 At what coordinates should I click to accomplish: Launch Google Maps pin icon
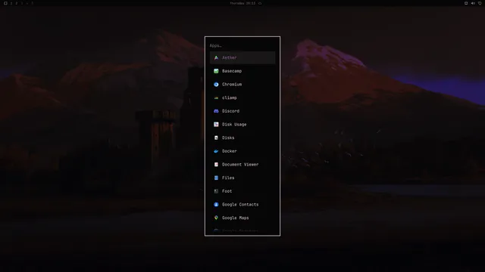[x=216, y=218]
